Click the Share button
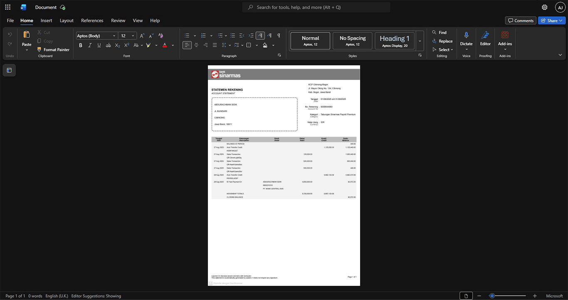This screenshot has height=300, width=568. 552,20
